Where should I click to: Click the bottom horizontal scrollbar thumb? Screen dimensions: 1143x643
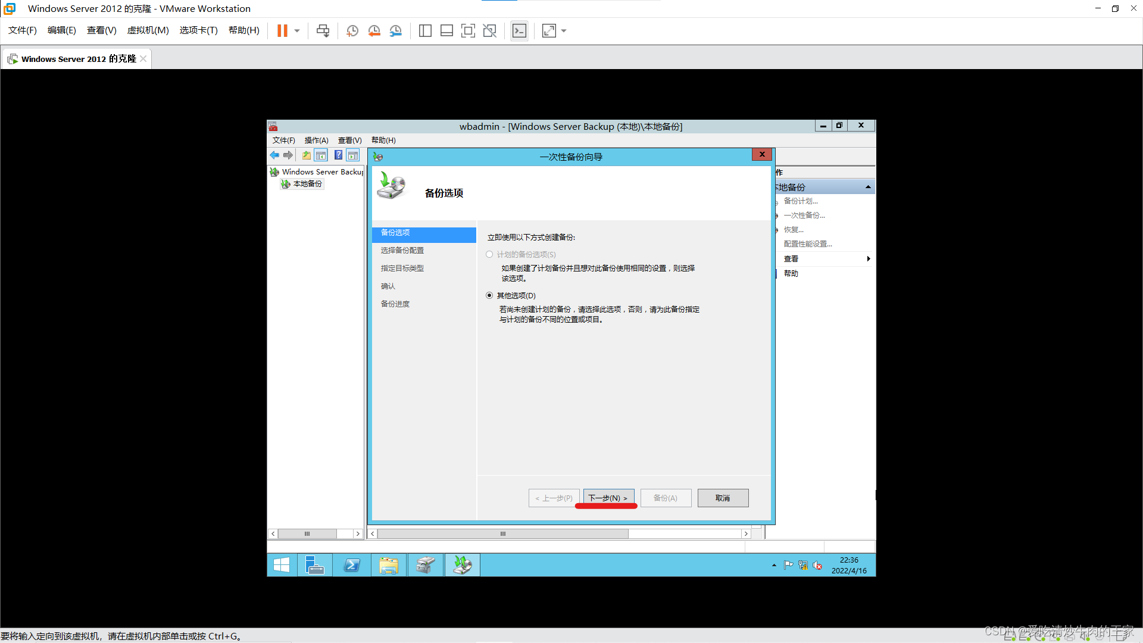click(502, 533)
